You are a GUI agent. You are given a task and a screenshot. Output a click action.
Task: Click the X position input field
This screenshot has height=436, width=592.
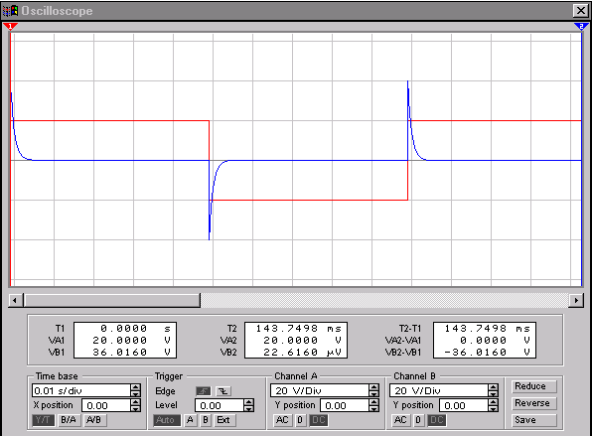[106, 405]
